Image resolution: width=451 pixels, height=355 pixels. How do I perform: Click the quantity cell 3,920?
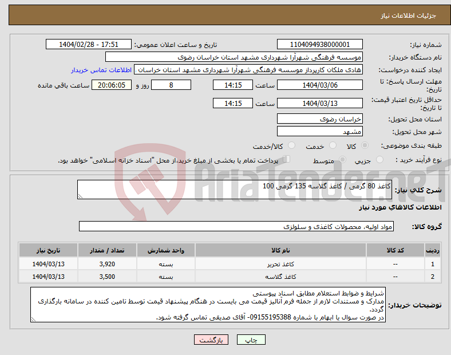(107, 264)
